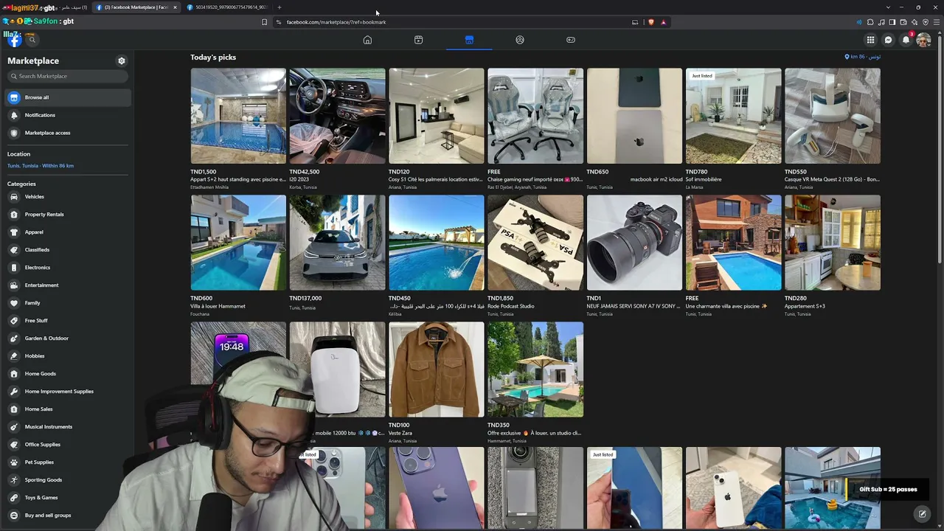Open the Sporting Goods category icon
The image size is (944, 531).
(x=13, y=480)
